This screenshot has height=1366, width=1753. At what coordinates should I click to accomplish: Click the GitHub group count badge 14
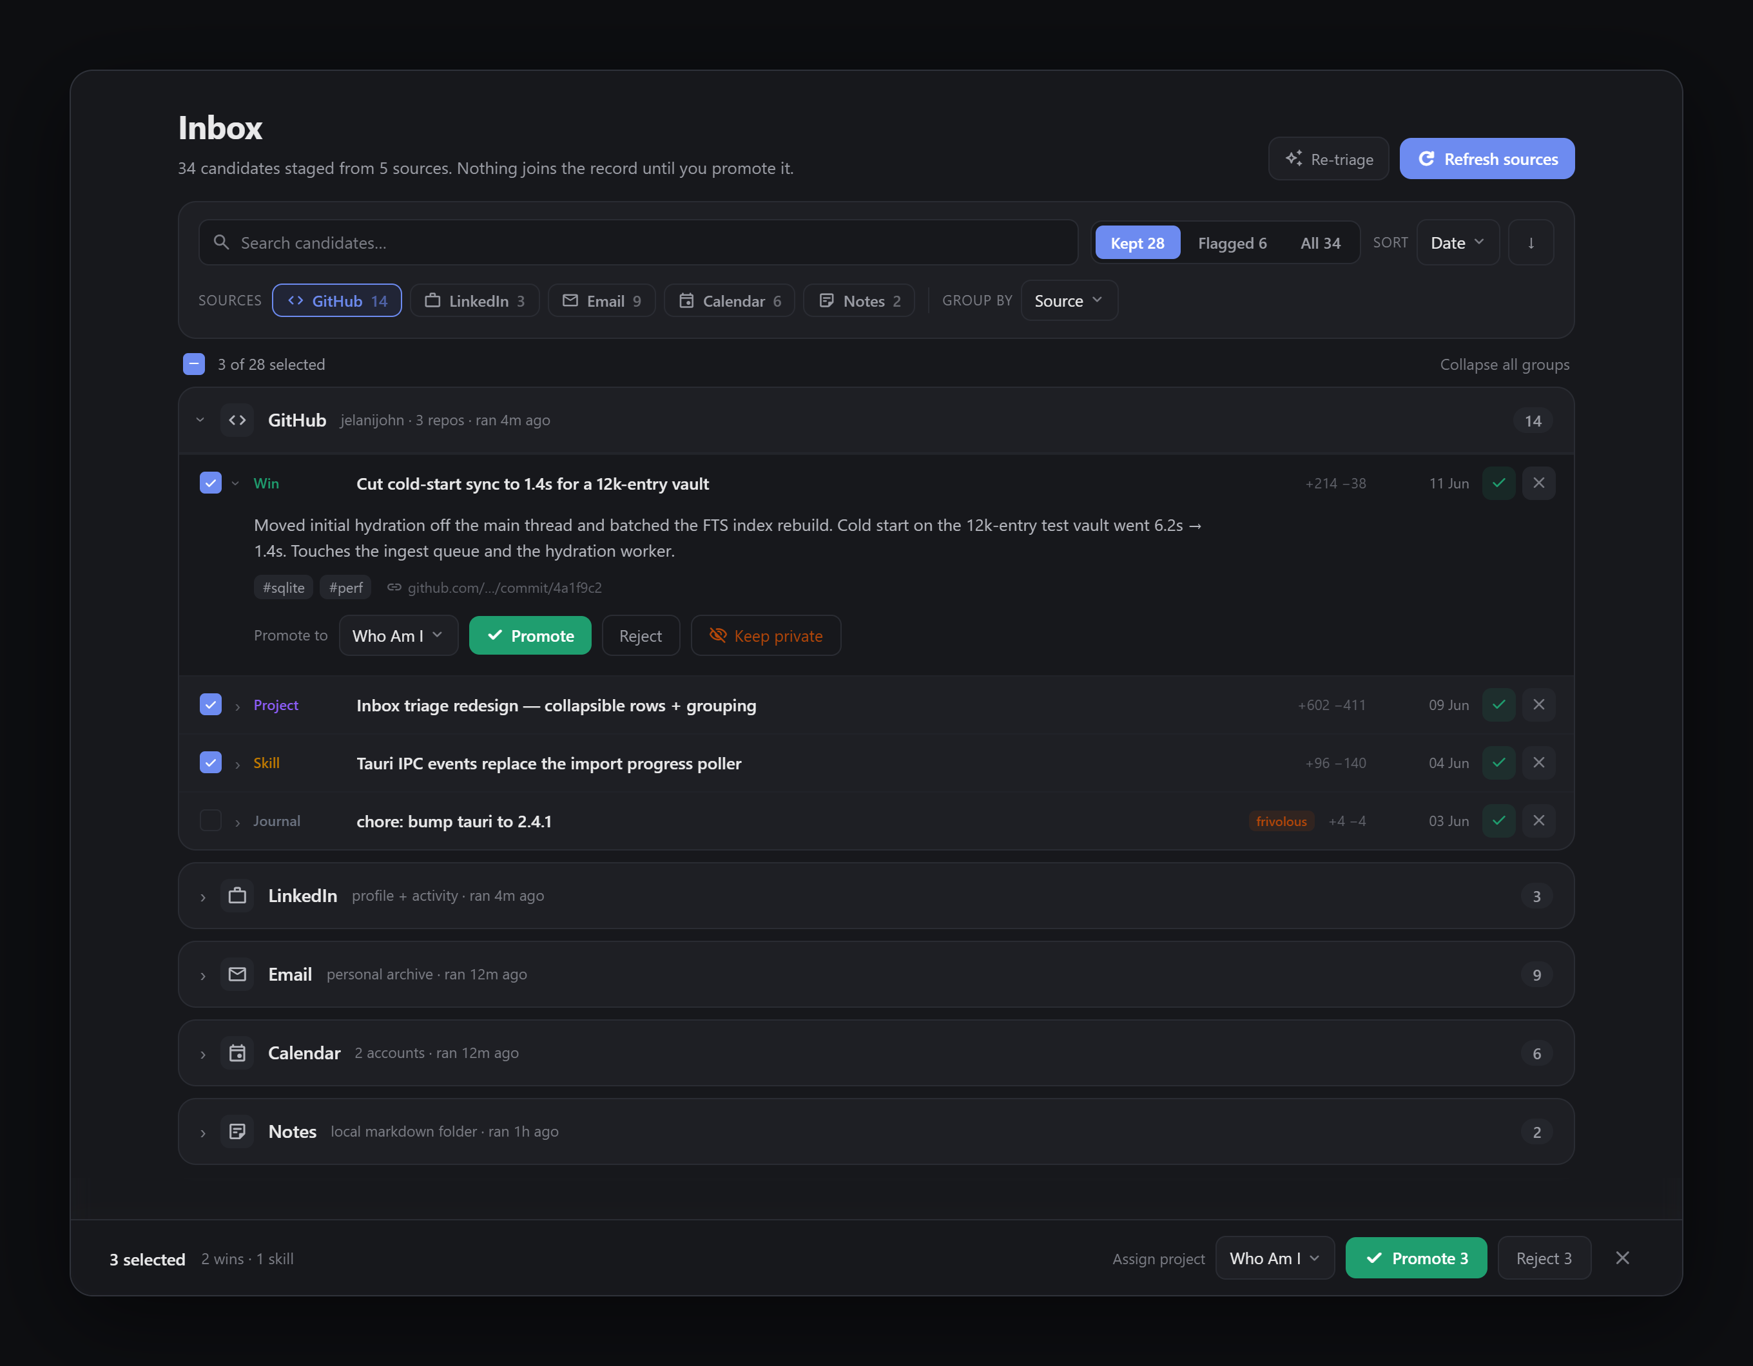coord(1533,421)
